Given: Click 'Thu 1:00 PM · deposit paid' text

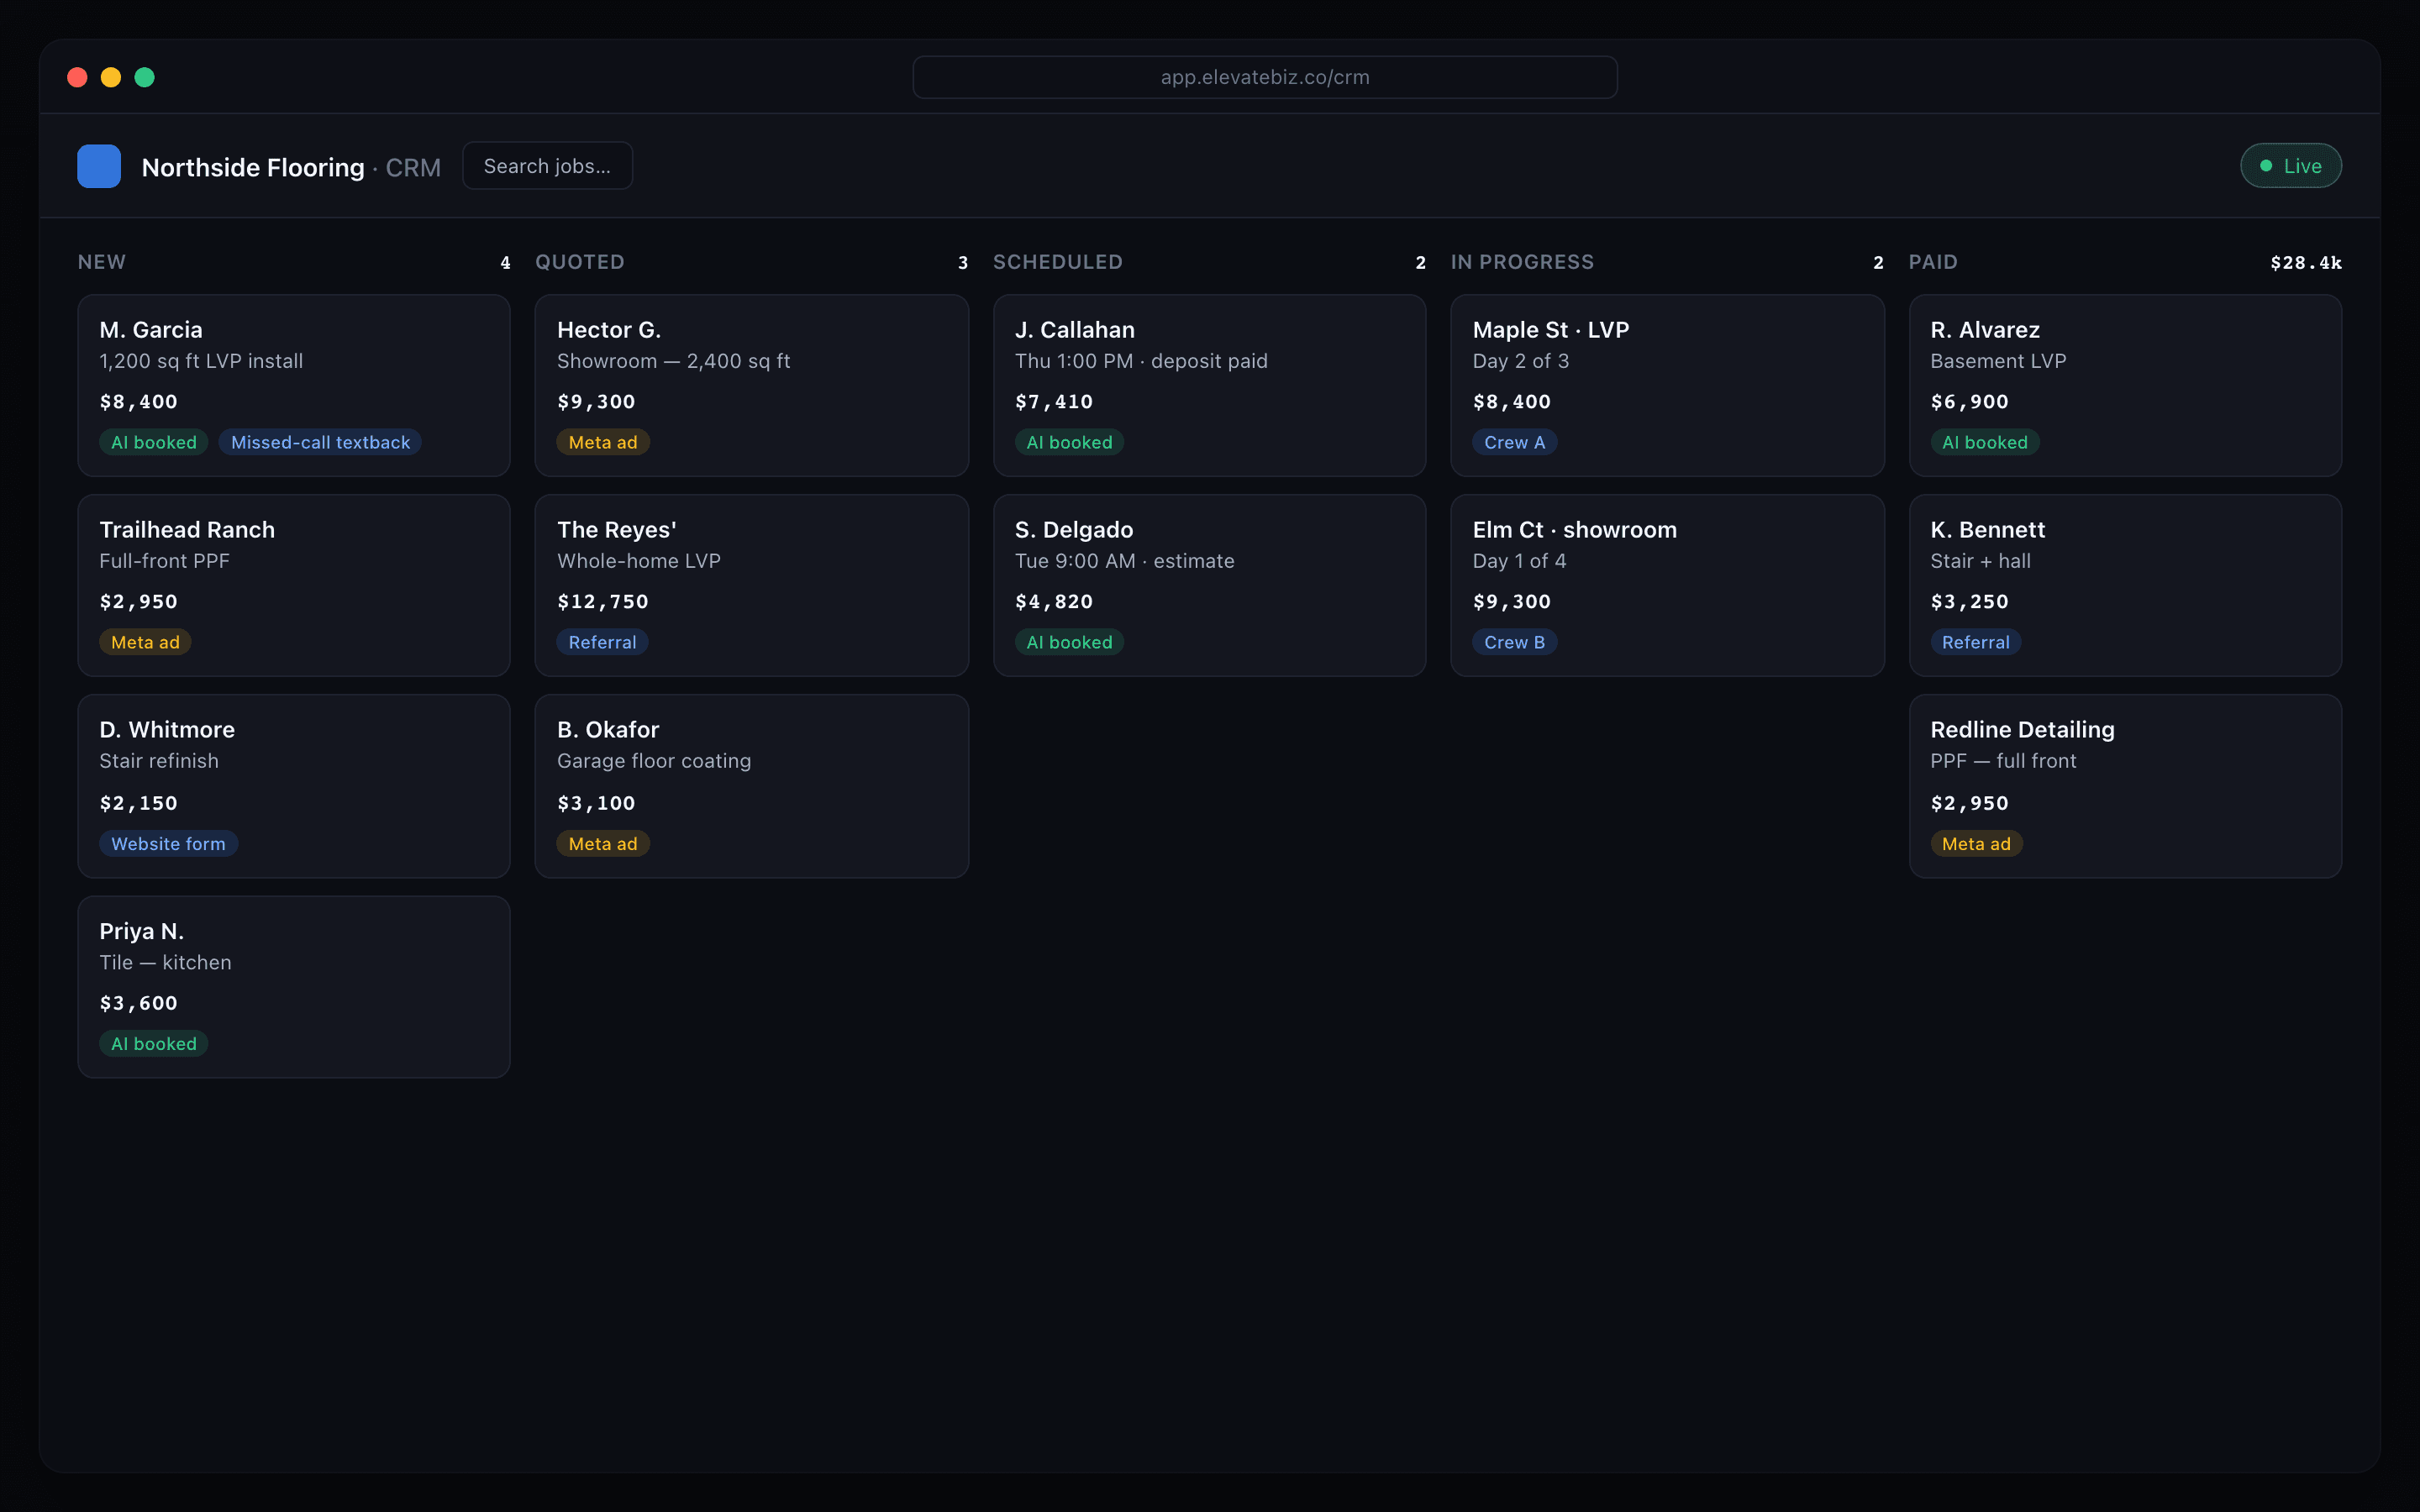Looking at the screenshot, I should point(1141,361).
